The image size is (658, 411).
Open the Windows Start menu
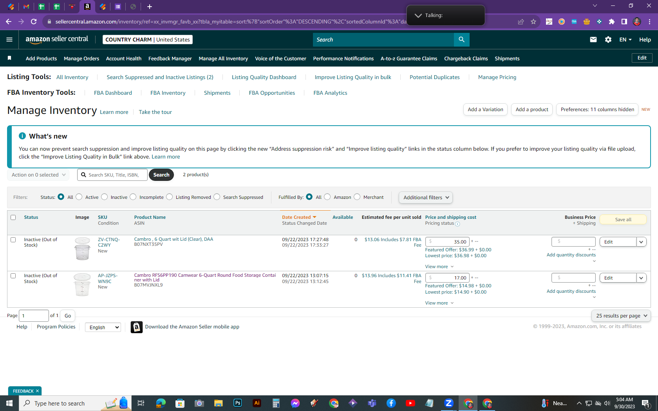(x=9, y=403)
